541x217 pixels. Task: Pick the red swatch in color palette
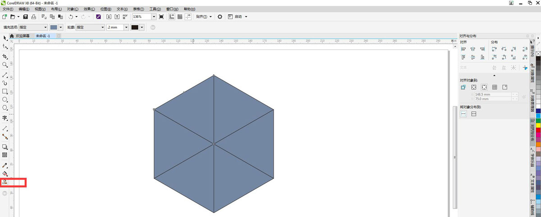[538, 130]
